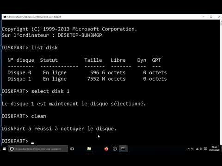Click 'DiskPart a réussi à nettoyer' message
The image size is (222, 166).
[x=59, y=129]
